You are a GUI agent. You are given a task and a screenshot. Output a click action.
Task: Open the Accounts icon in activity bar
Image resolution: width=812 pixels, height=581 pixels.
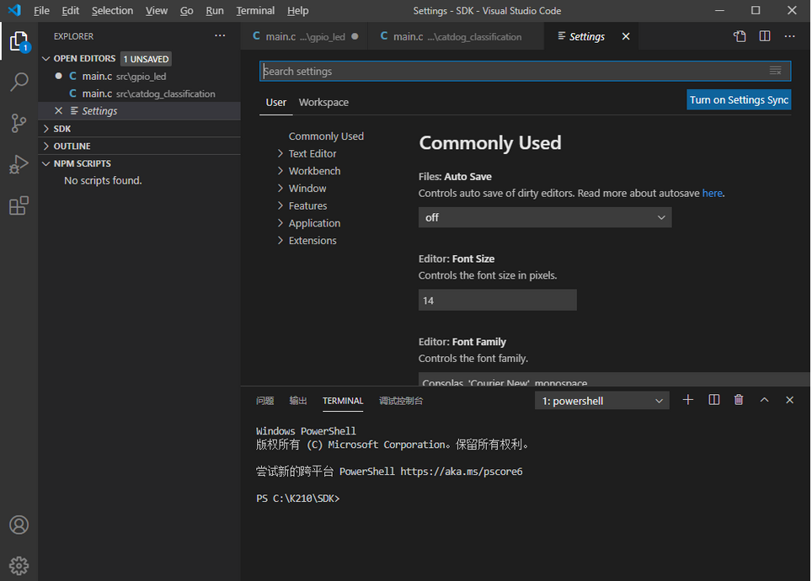[19, 525]
